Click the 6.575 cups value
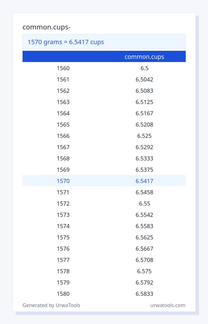The image size is (208, 324). (x=144, y=271)
